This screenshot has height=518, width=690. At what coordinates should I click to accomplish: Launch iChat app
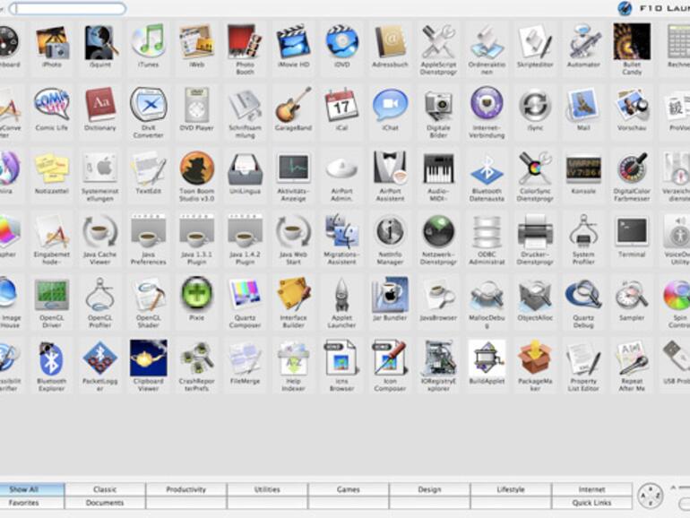pyautogui.click(x=391, y=105)
